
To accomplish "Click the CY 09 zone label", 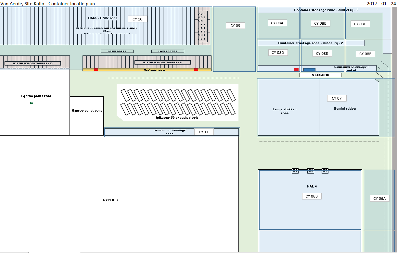I will (236, 26).
